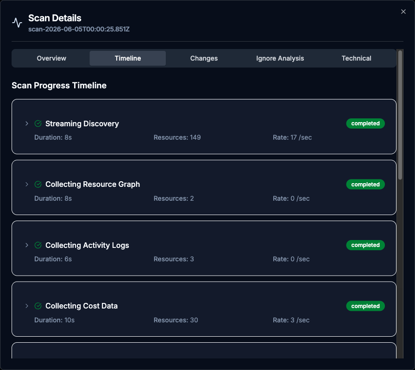Click the Collecting Resource Graph title
415x370 pixels.
point(93,184)
